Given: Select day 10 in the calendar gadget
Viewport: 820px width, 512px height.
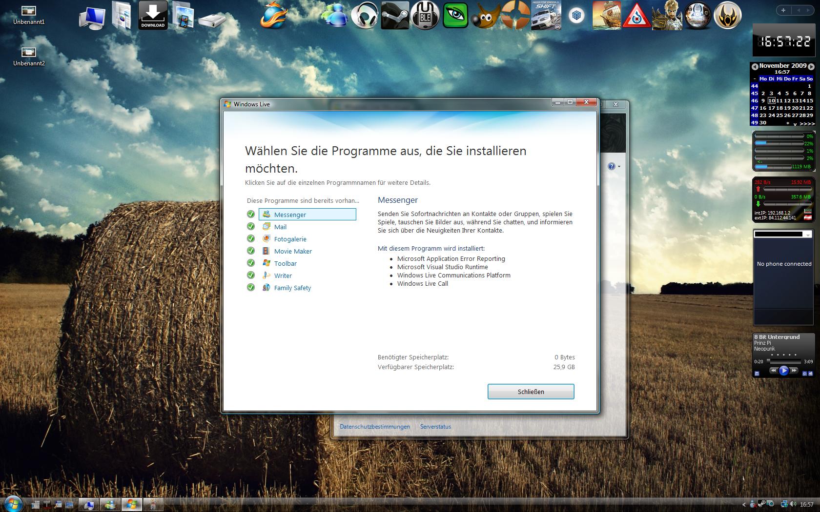Looking at the screenshot, I should click(x=771, y=100).
